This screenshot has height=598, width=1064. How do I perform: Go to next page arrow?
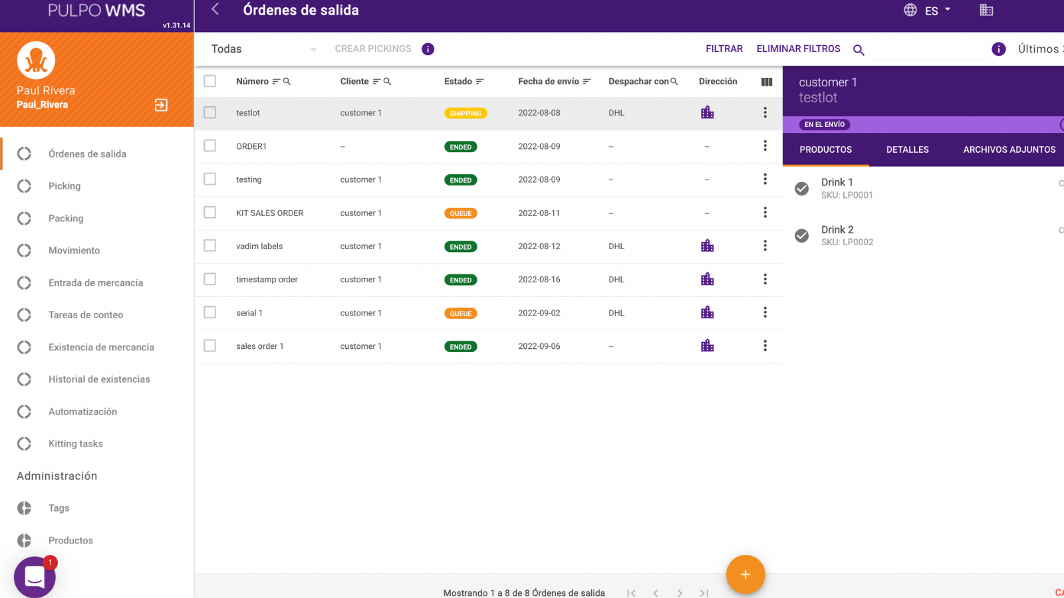click(x=680, y=593)
